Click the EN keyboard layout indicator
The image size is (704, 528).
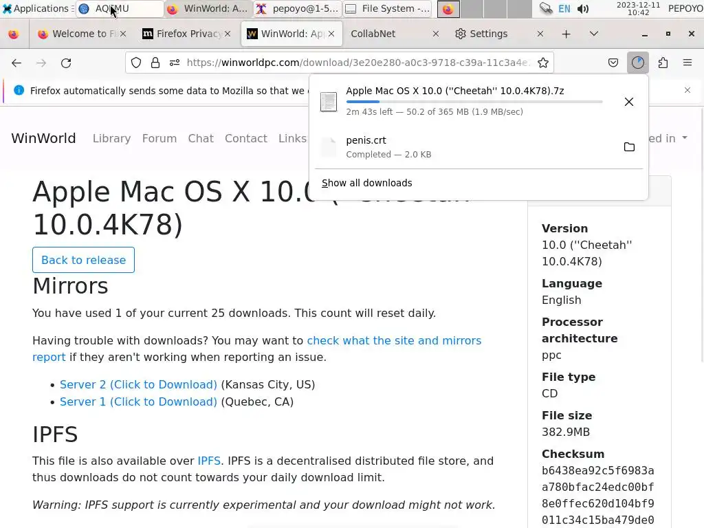564,9
